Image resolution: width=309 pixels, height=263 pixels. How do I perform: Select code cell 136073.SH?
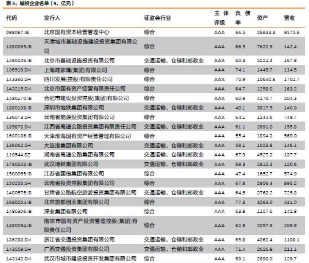[x=18, y=117]
